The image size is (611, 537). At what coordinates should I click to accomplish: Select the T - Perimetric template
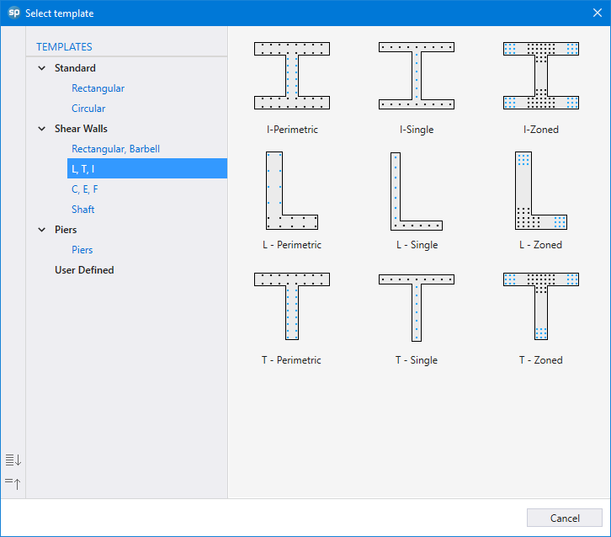291,306
